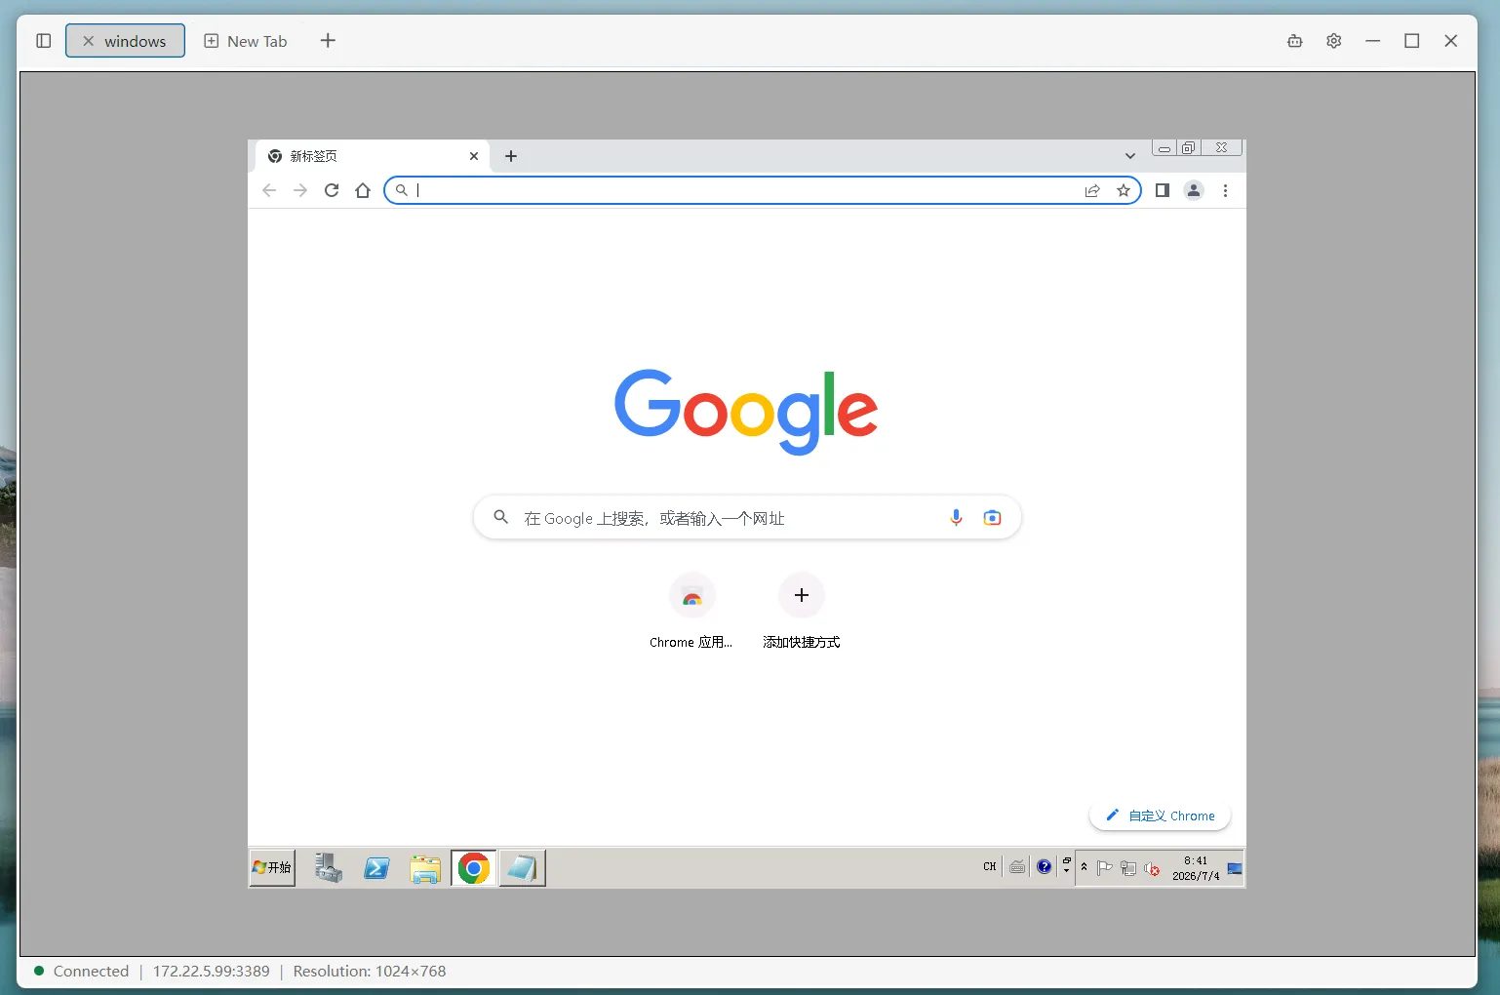Open Chrome three-dot menu
This screenshot has height=995, width=1500.
(x=1225, y=190)
